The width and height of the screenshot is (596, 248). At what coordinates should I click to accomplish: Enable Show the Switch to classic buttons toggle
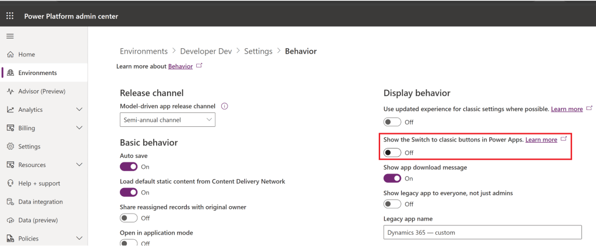pos(392,153)
